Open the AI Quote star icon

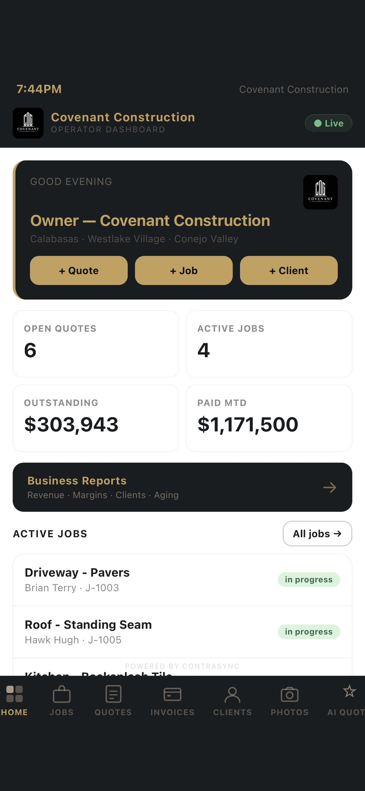pyautogui.click(x=349, y=691)
